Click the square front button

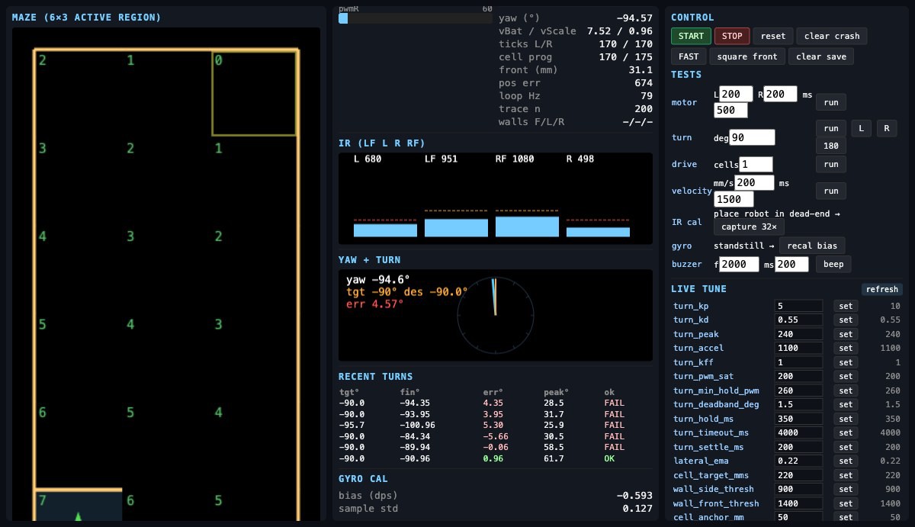[747, 56]
